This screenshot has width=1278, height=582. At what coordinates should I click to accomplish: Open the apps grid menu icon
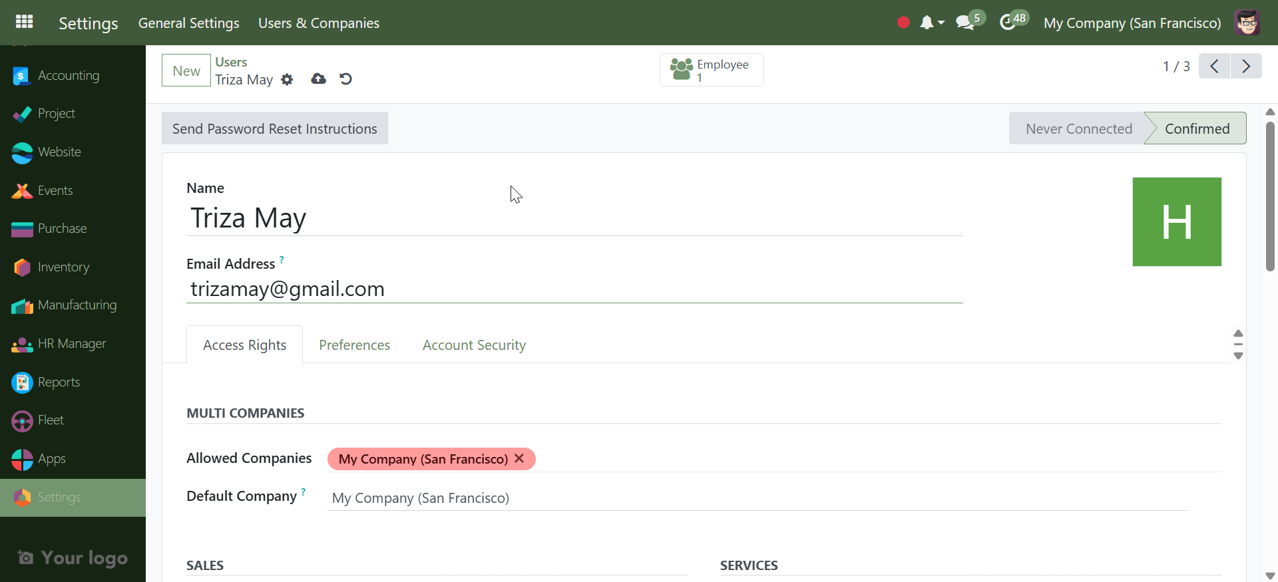[x=24, y=22]
